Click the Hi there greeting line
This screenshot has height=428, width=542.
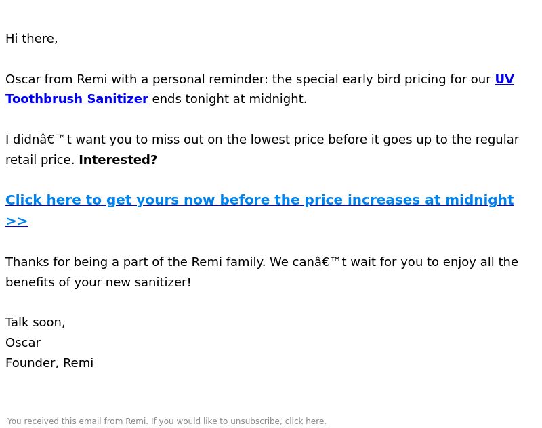(31, 39)
